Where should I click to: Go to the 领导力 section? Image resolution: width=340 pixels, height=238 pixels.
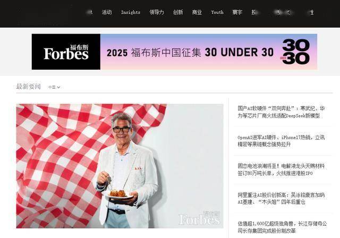pos(157,12)
